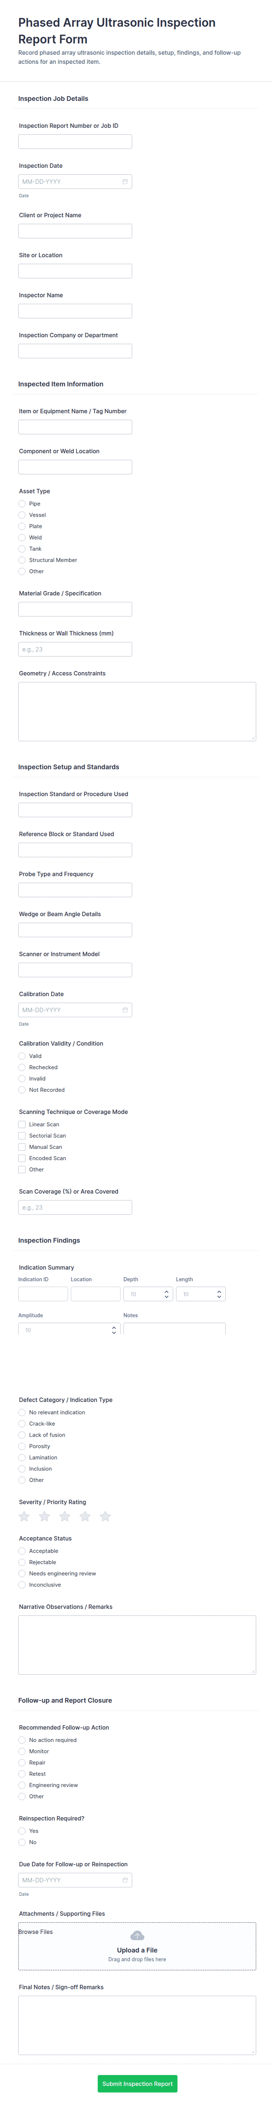
Task: Check the Encoded Scan option
Action: (x=22, y=1158)
